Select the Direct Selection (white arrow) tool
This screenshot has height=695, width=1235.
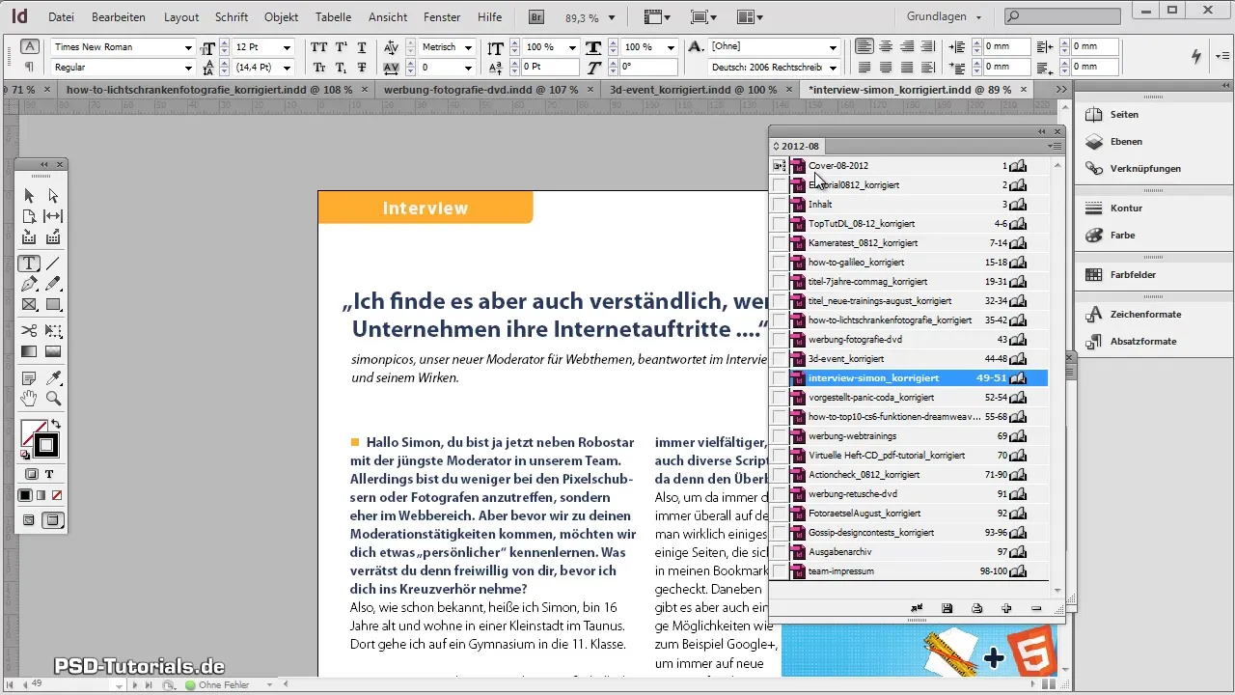(53, 196)
